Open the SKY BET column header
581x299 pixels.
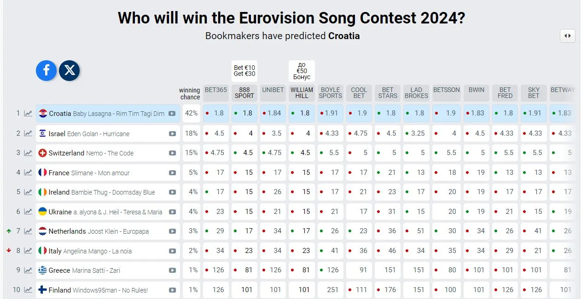[x=534, y=93]
